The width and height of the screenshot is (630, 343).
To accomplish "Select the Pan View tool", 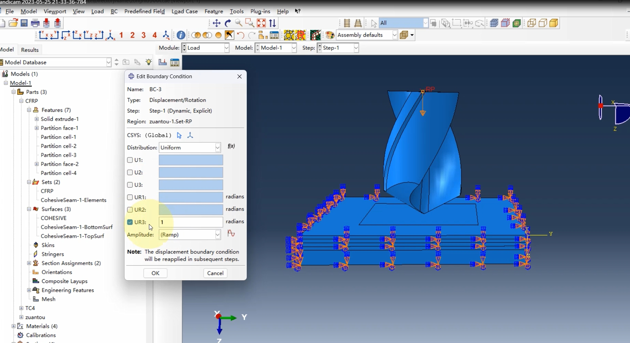I will (217, 23).
